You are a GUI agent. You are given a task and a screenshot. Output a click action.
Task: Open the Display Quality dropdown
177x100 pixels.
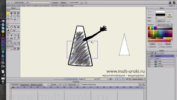(x=139, y=79)
